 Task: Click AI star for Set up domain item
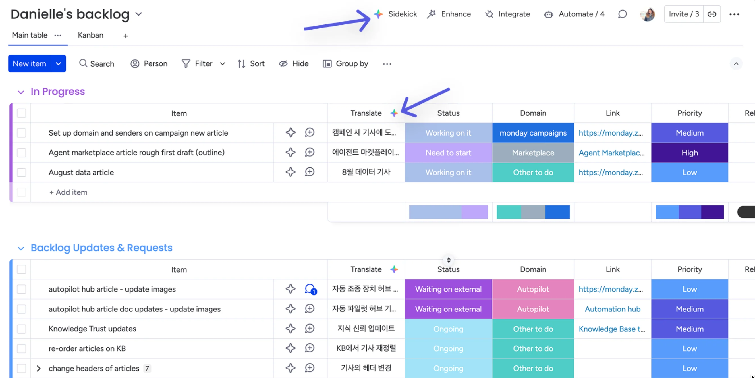pos(291,132)
